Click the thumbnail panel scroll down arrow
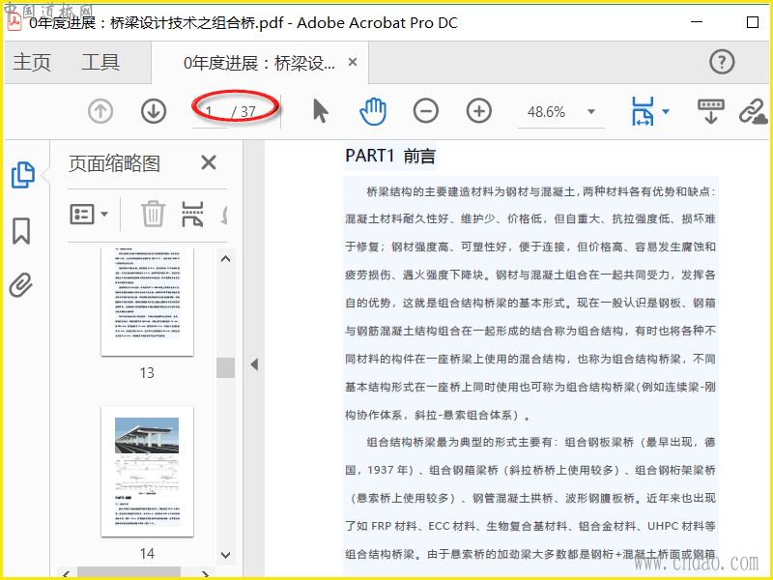 point(226,555)
